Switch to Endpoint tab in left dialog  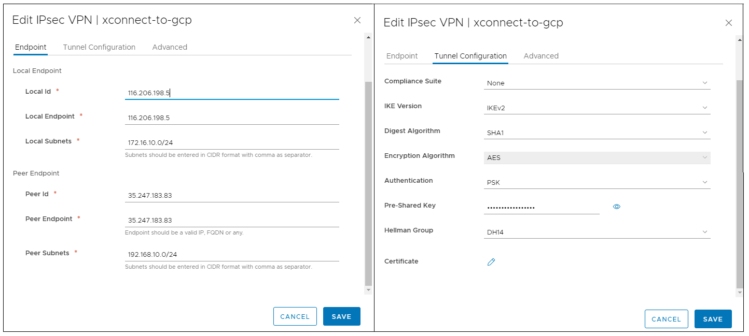coord(31,47)
